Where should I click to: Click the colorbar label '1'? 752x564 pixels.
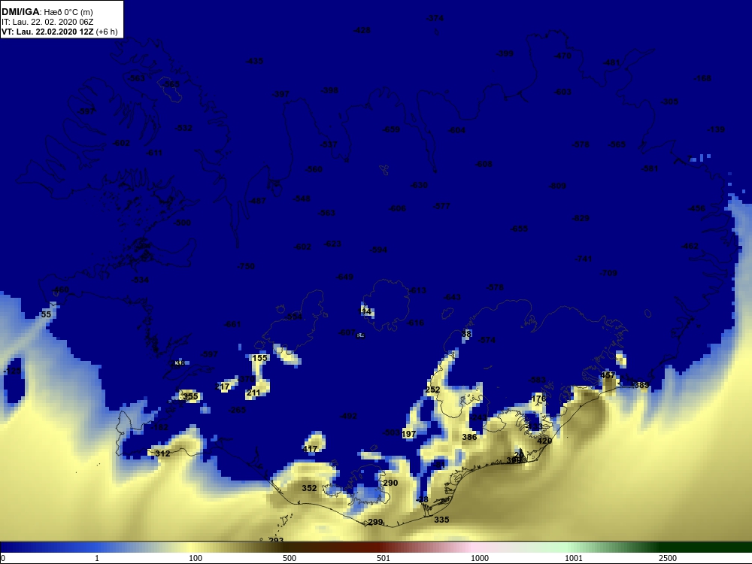coord(97,558)
